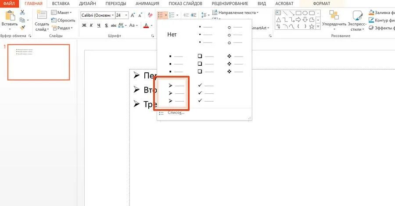
Task: Select the five-point star shape
Action: [x=312, y=26]
